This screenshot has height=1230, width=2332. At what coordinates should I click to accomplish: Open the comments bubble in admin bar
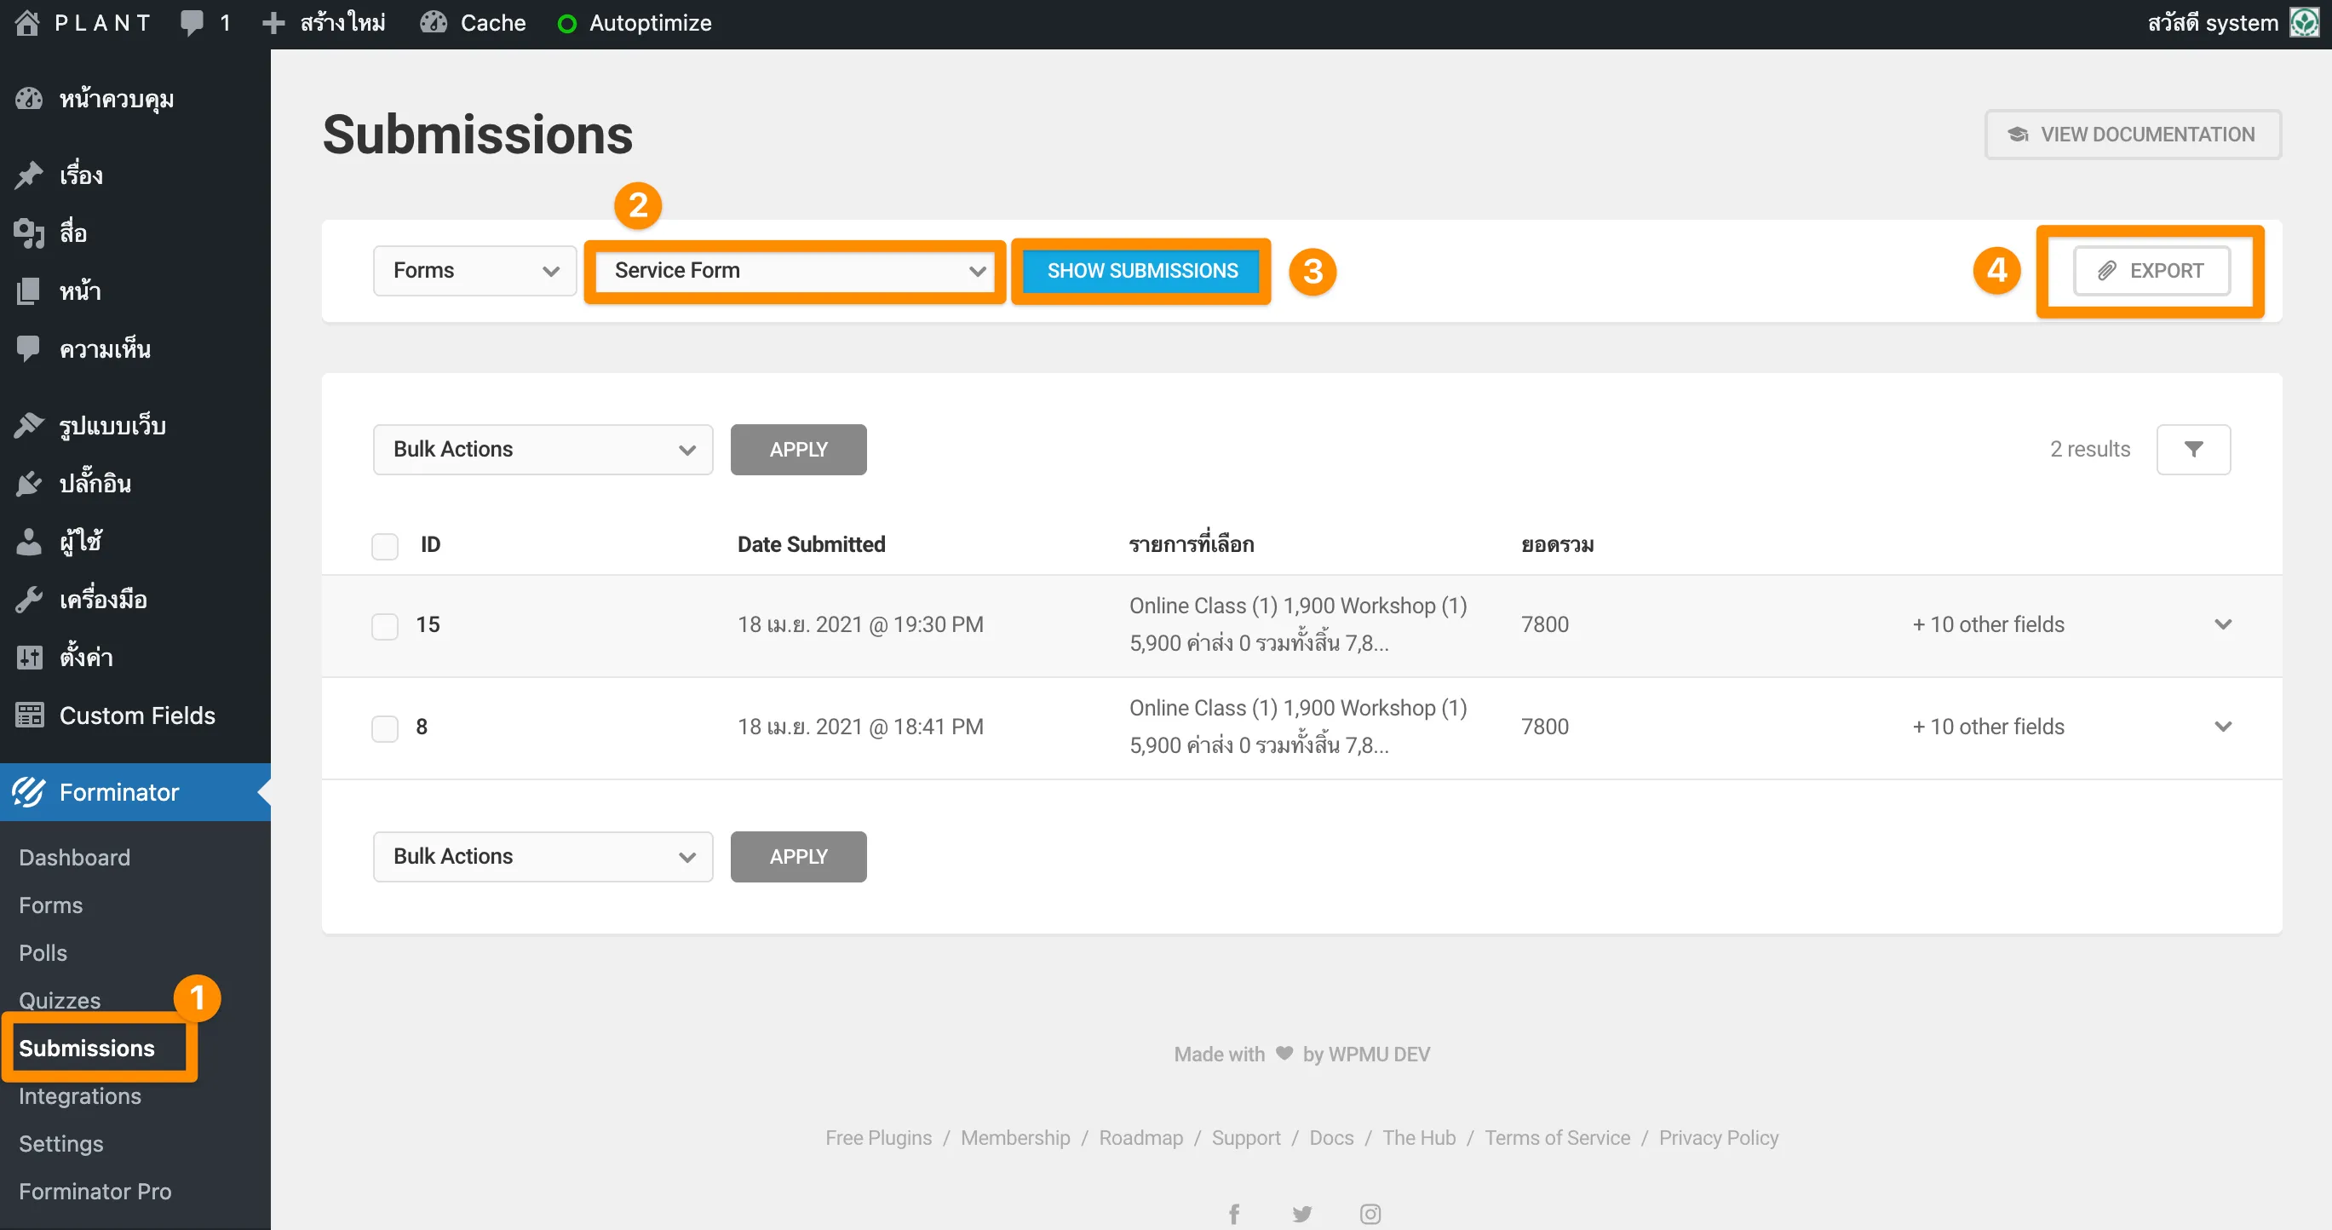coord(192,23)
